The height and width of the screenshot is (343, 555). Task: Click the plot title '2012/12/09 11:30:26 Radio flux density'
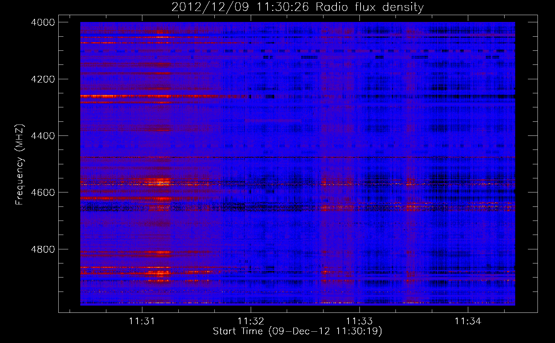[297, 7]
